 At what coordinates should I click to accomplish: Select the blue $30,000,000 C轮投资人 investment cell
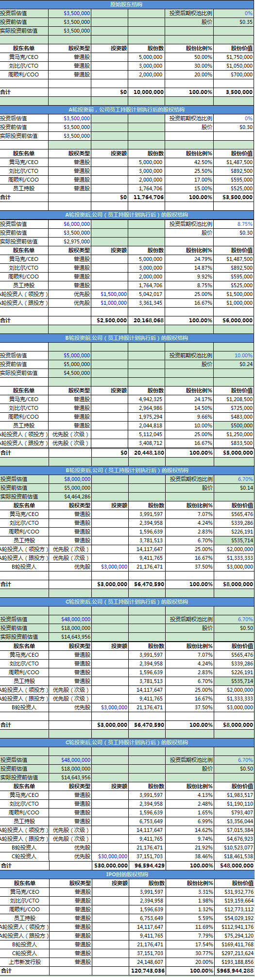tap(111, 856)
